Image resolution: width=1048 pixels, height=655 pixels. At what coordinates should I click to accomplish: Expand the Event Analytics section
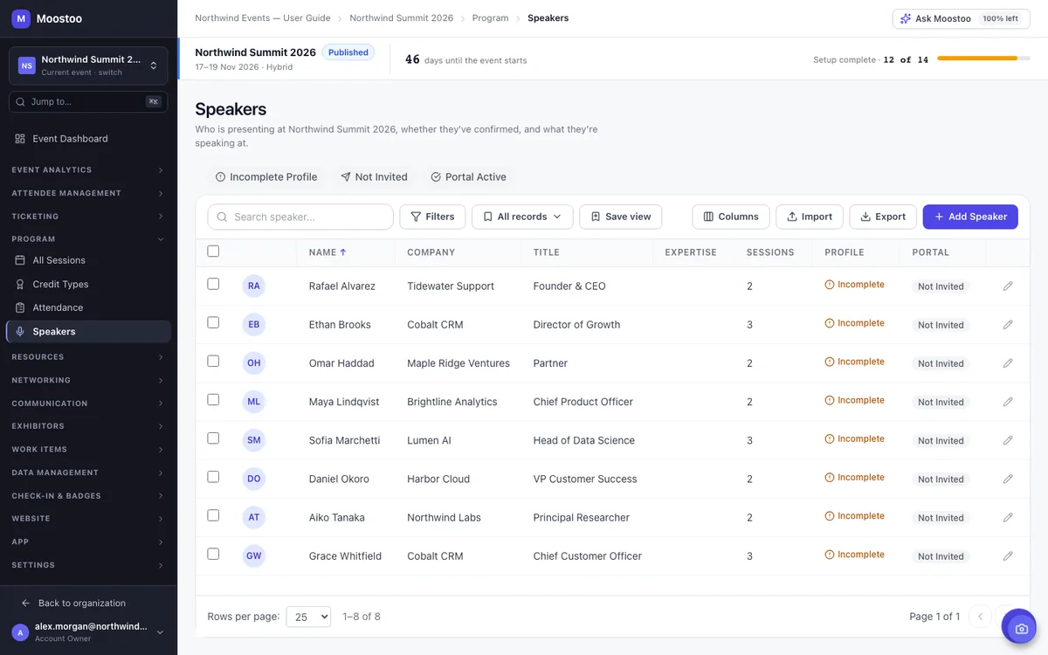coord(88,170)
